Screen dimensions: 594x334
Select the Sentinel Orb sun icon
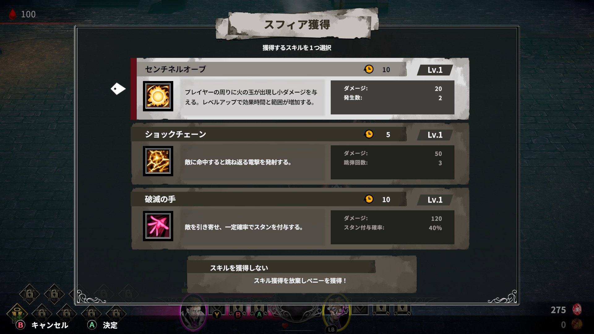(x=158, y=96)
